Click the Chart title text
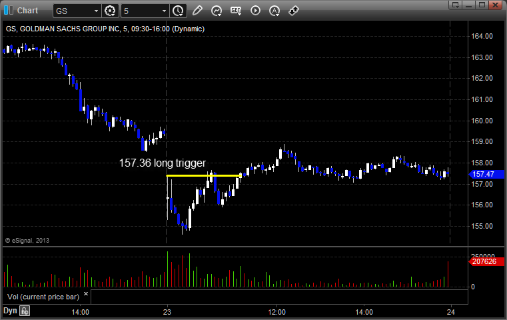507x320 pixels. point(27,11)
